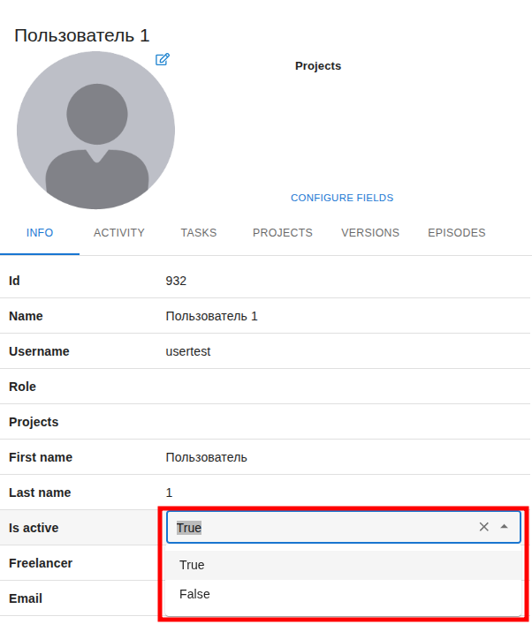The image size is (532, 624).
Task: Click the Name value Пользователь 1
Action: coord(211,316)
